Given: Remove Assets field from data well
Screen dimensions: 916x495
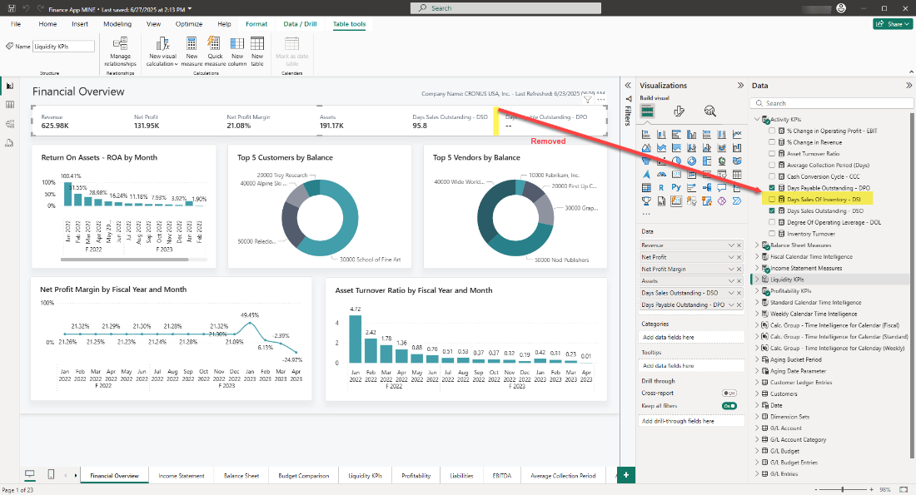Looking at the screenshot, I should pyautogui.click(x=739, y=280).
